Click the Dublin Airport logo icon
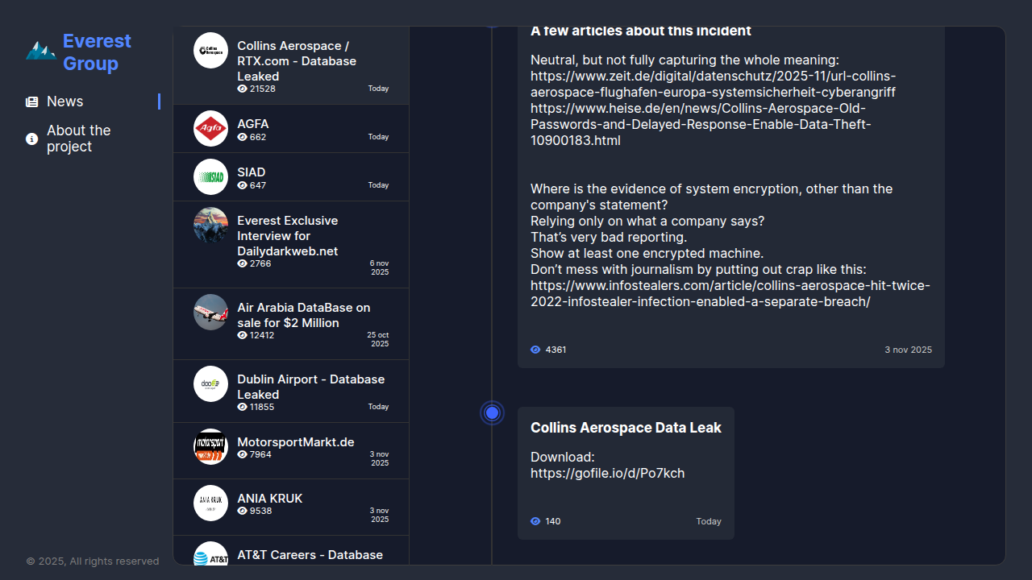 click(x=210, y=383)
